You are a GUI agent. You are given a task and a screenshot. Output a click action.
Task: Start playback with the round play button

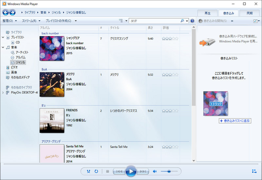(x=131, y=171)
